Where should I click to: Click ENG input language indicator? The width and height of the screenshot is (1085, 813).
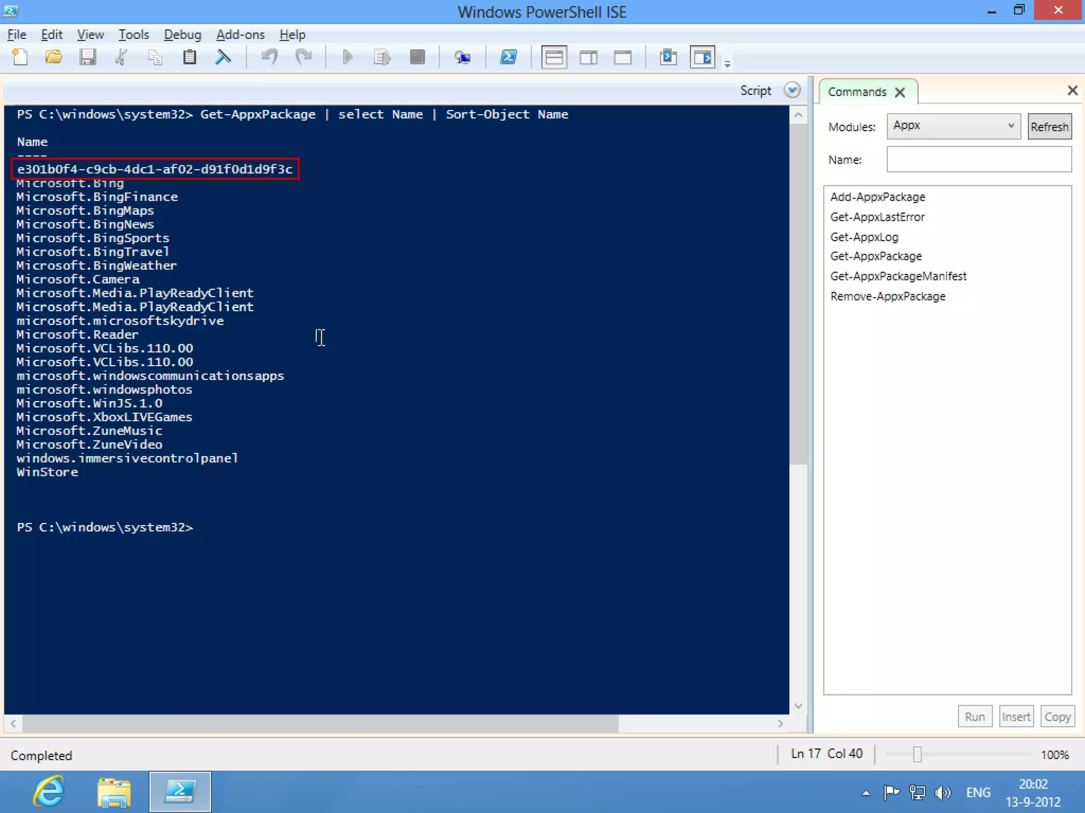pyautogui.click(x=978, y=792)
